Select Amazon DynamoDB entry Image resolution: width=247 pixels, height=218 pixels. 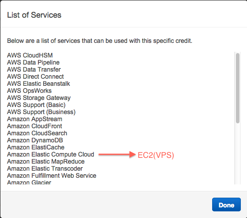[x=35, y=140]
